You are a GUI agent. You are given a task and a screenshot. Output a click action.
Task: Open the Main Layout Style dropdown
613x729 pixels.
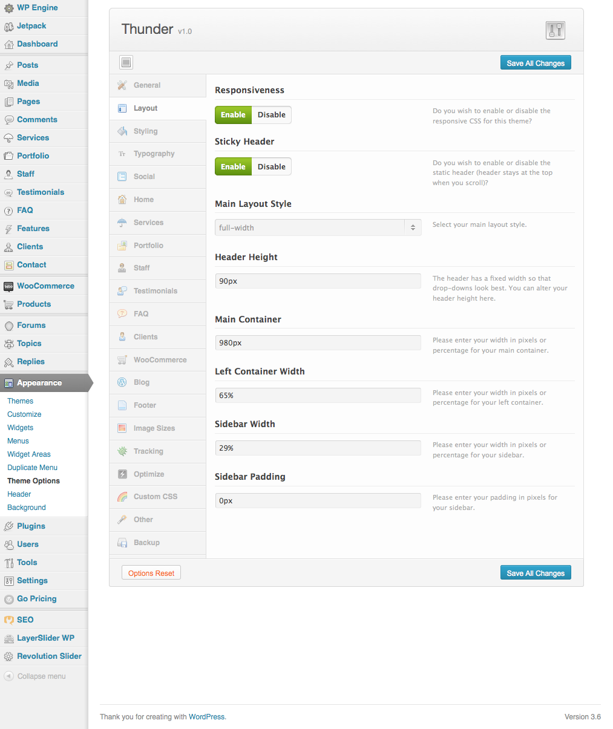[x=318, y=227]
